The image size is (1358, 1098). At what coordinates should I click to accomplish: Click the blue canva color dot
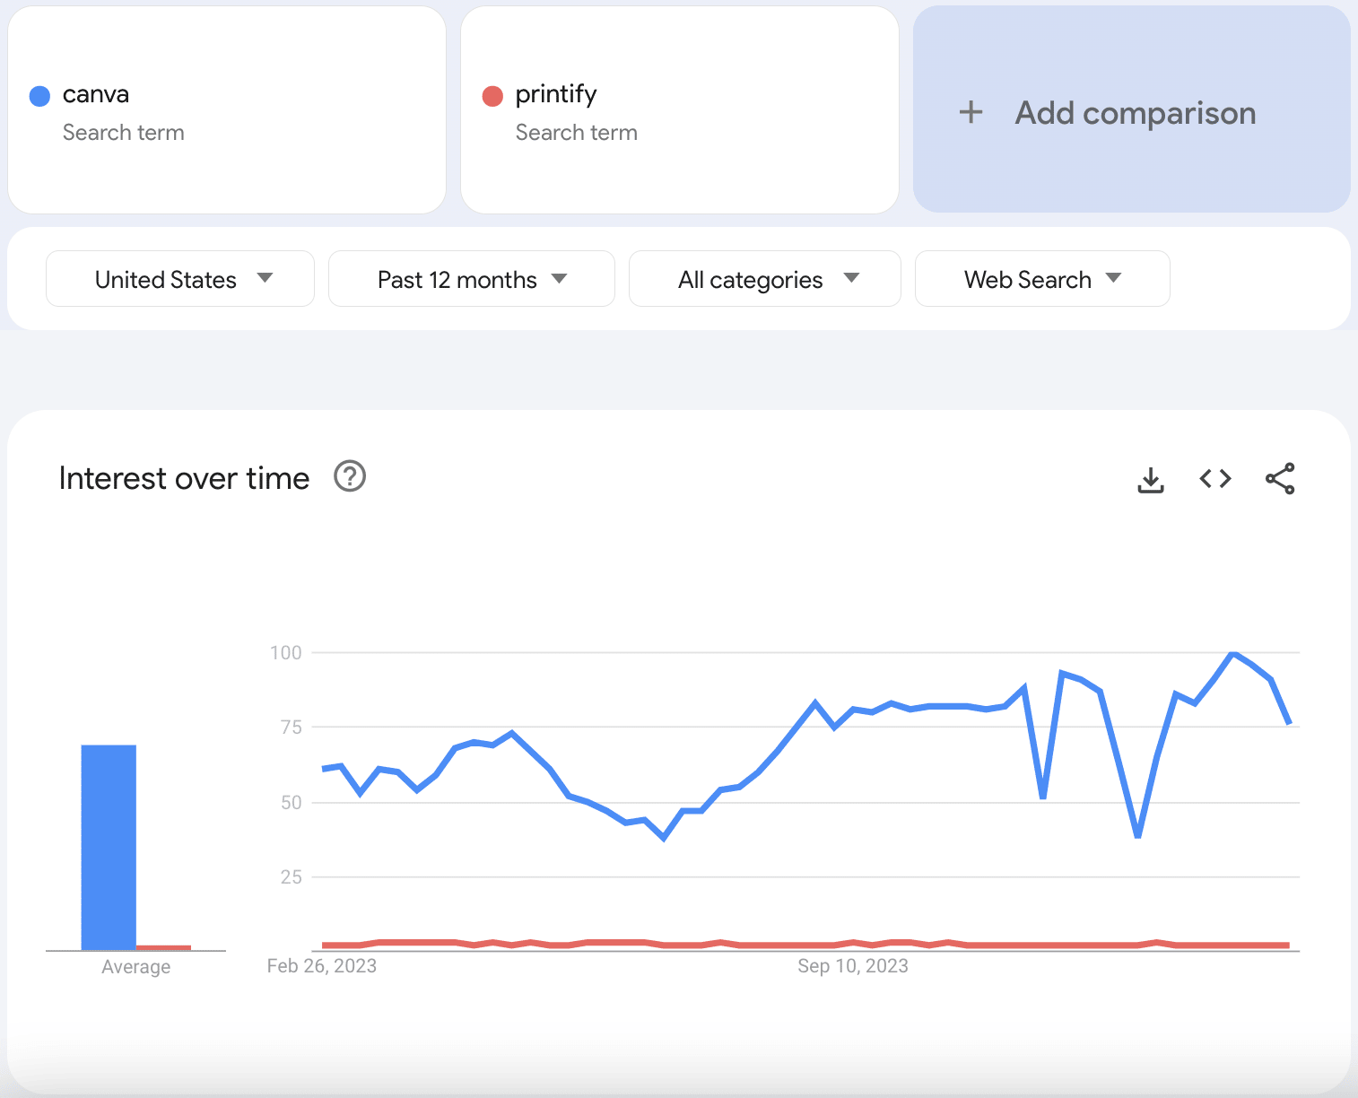[39, 96]
